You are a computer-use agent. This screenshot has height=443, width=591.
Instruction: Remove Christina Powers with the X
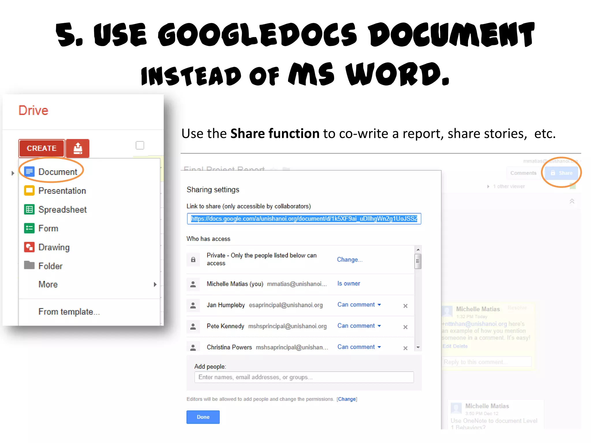point(405,348)
